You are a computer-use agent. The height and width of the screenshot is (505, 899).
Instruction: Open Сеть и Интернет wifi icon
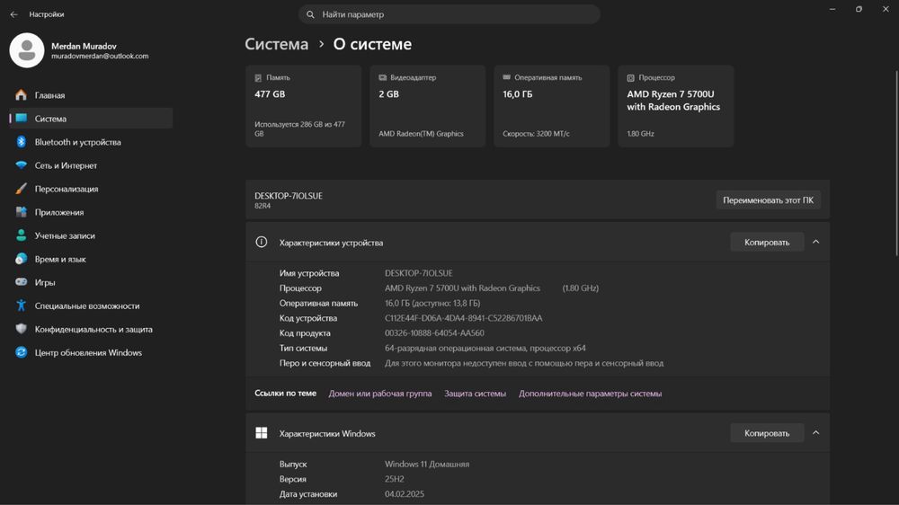pyautogui.click(x=22, y=165)
